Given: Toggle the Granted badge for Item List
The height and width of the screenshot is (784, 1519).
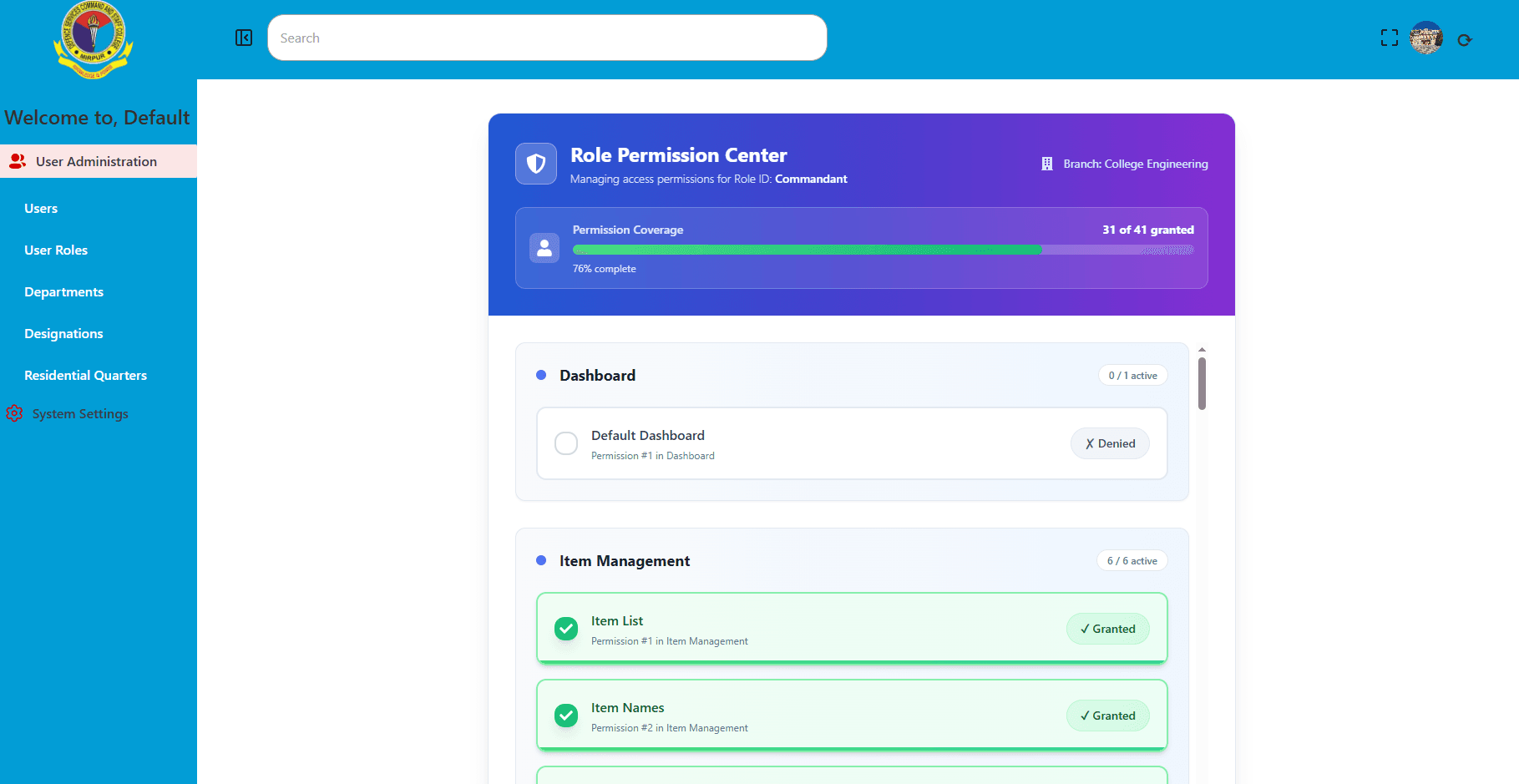Looking at the screenshot, I should pos(1108,629).
